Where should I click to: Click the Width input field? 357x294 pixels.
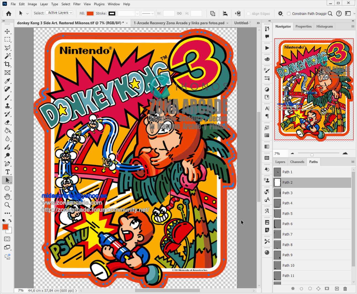click(169, 13)
